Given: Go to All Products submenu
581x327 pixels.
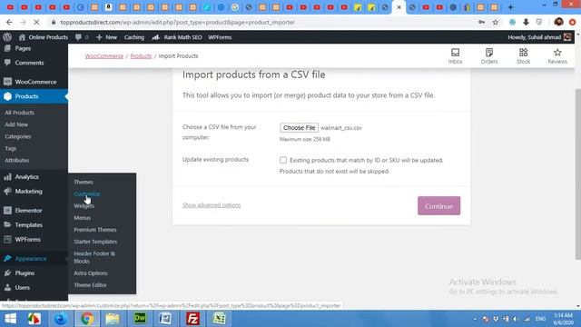Looking at the screenshot, I should [x=20, y=113].
